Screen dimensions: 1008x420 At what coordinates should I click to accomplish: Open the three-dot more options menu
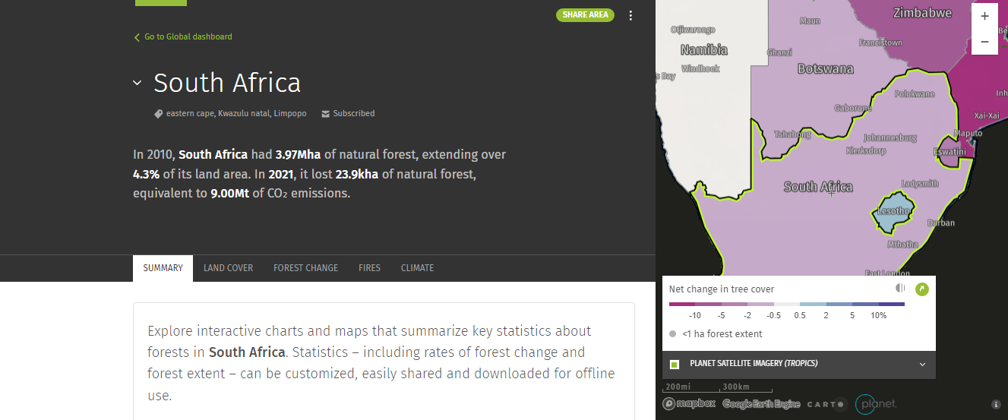click(x=630, y=15)
